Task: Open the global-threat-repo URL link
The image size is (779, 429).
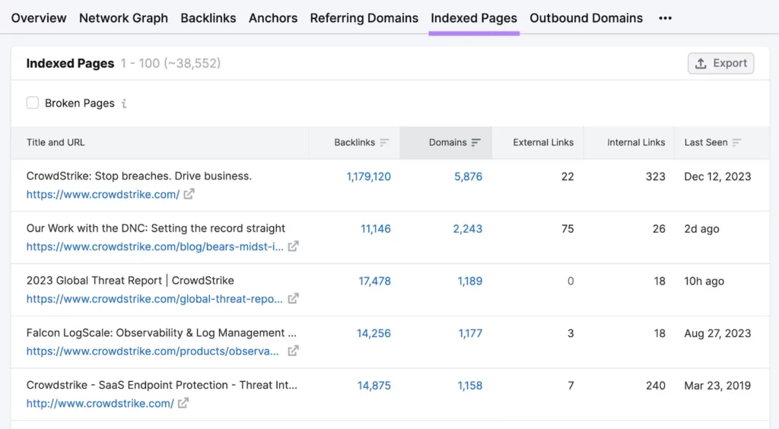Action: tap(154, 299)
